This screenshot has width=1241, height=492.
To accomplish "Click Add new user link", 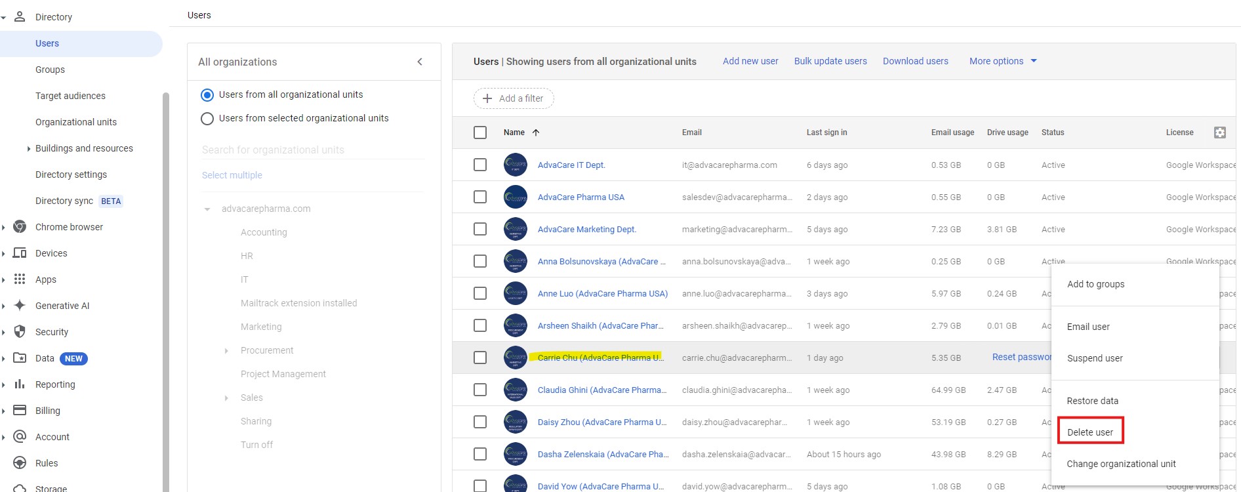I will [750, 61].
